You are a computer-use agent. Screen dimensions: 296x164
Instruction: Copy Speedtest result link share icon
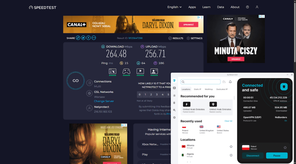(x=78, y=38)
